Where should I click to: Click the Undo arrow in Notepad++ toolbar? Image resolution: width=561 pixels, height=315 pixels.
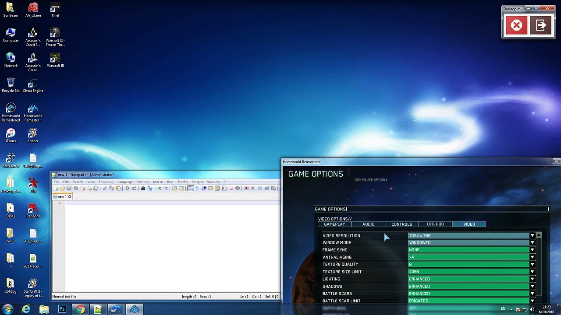click(127, 188)
